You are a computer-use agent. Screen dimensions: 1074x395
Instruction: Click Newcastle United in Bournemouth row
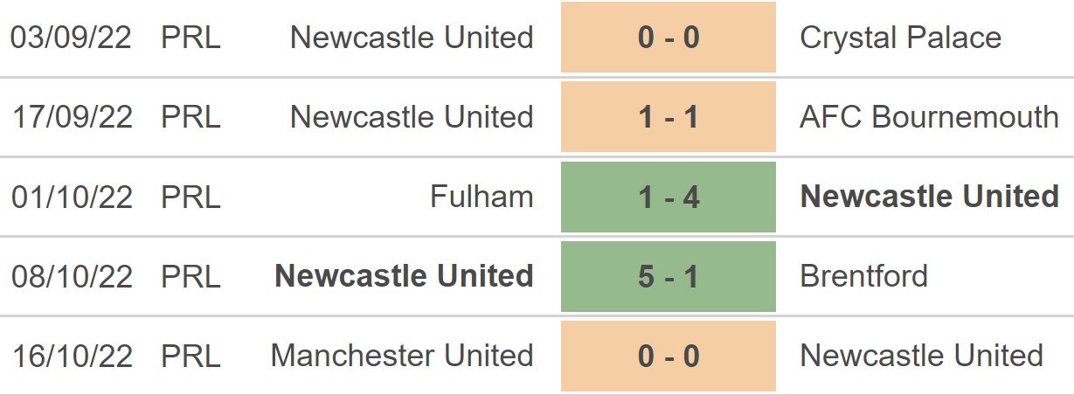pyautogui.click(x=412, y=117)
